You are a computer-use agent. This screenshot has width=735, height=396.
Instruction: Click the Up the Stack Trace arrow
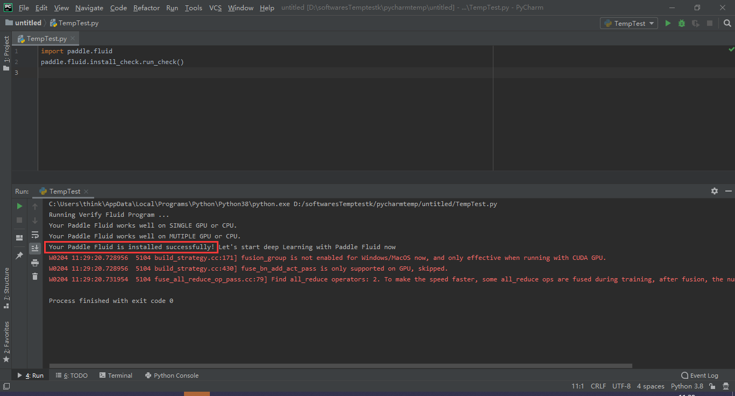coord(35,206)
